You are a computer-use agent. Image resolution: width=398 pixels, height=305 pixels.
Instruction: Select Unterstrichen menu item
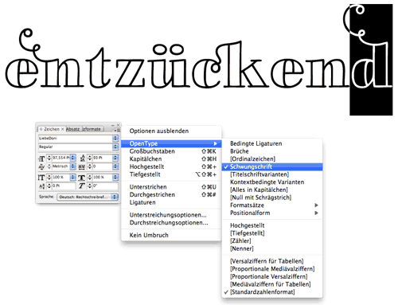(x=171, y=187)
